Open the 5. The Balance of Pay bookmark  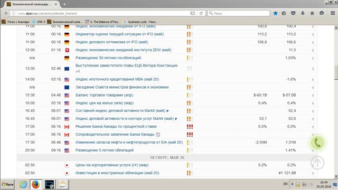102,22
